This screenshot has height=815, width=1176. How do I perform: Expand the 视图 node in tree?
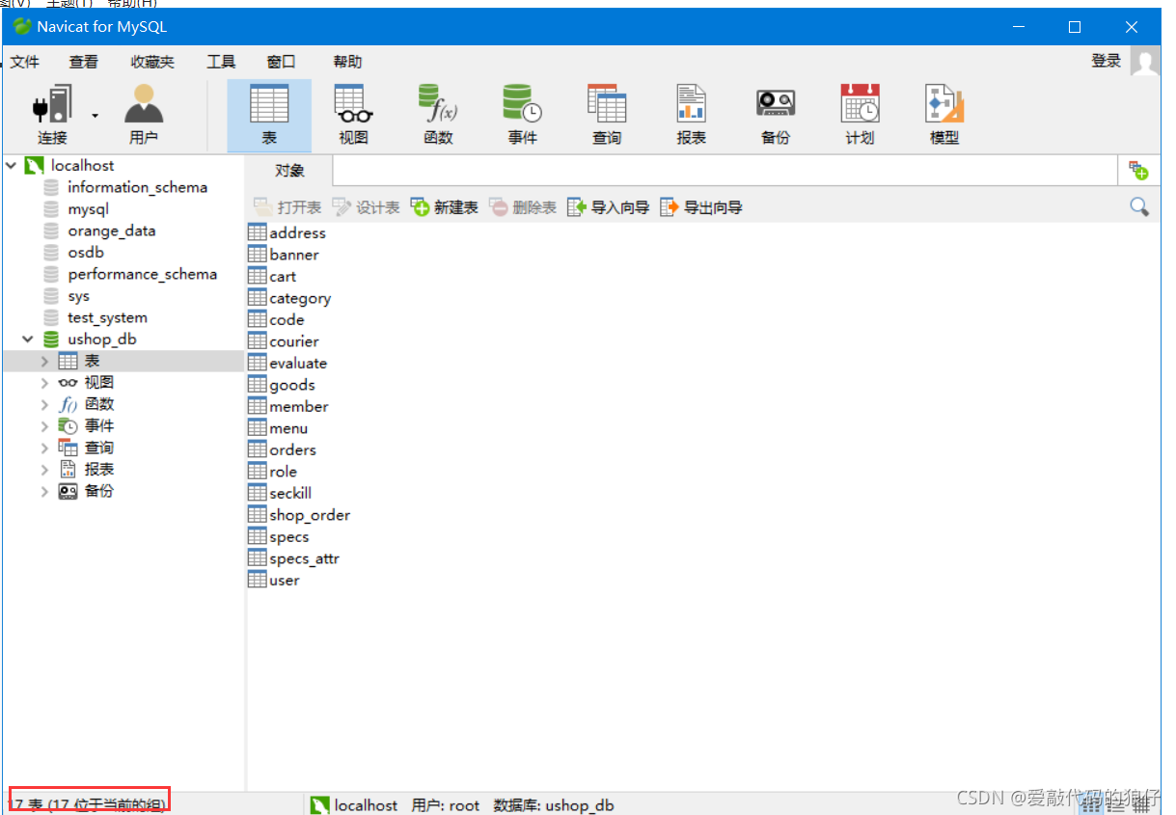44,383
